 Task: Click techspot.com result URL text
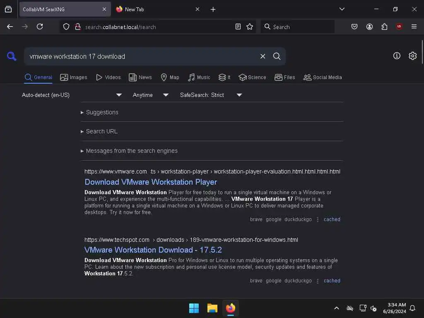(x=191, y=240)
